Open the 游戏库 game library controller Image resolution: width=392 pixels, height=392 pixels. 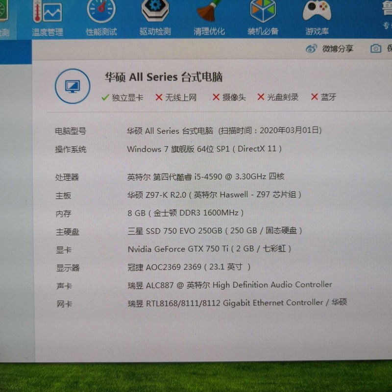pyautogui.click(x=317, y=18)
